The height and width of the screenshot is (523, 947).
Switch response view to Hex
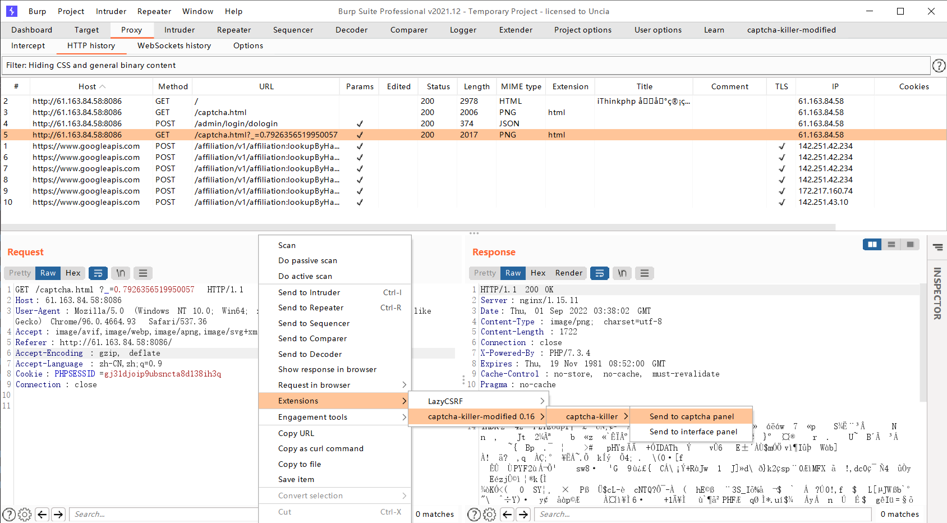(538, 273)
